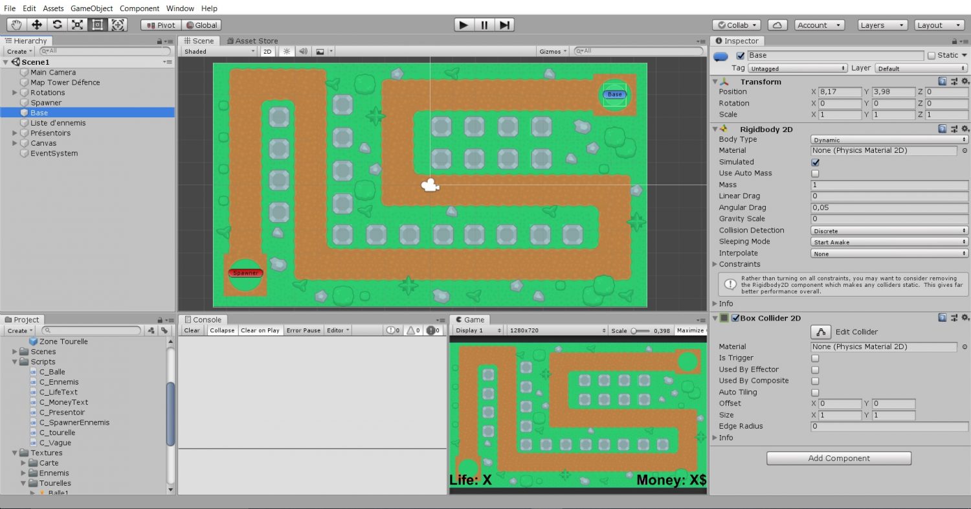
Task: Toggle scene audio speaker icon
Action: tap(302, 51)
